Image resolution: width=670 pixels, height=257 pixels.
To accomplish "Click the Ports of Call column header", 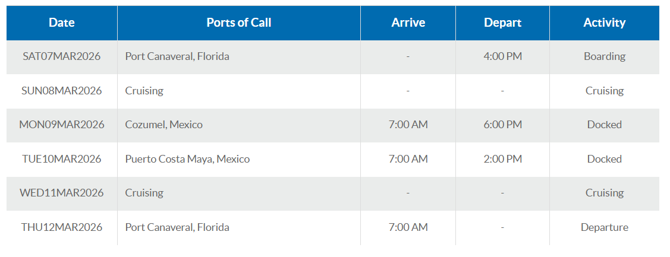I will coord(239,23).
